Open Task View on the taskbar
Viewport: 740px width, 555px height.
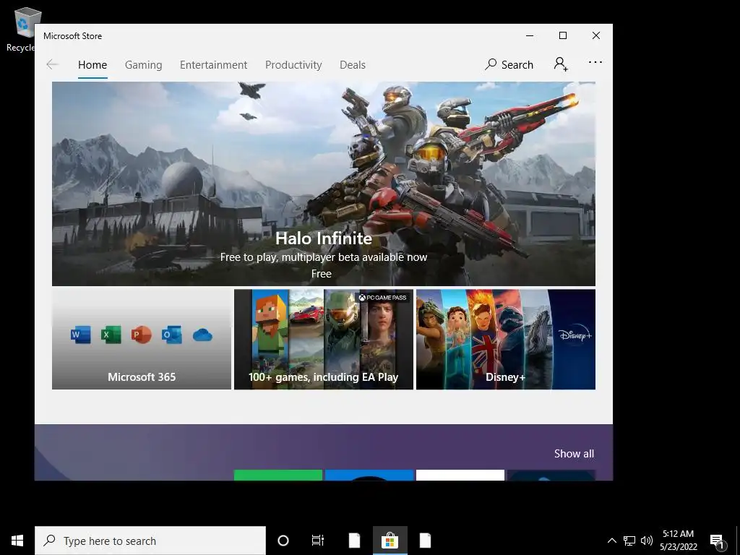click(318, 541)
